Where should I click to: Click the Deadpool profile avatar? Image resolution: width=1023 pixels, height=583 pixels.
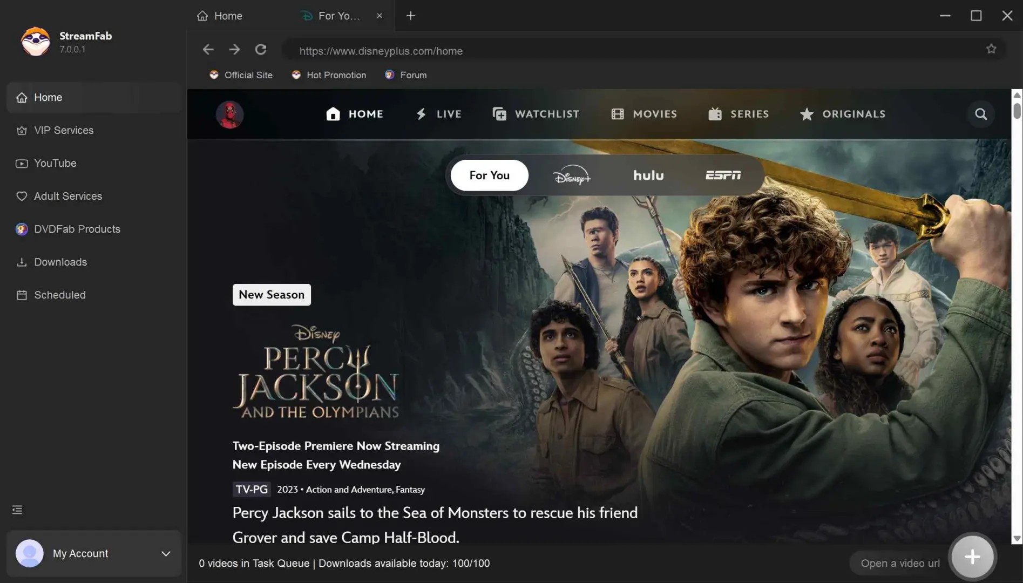click(229, 114)
